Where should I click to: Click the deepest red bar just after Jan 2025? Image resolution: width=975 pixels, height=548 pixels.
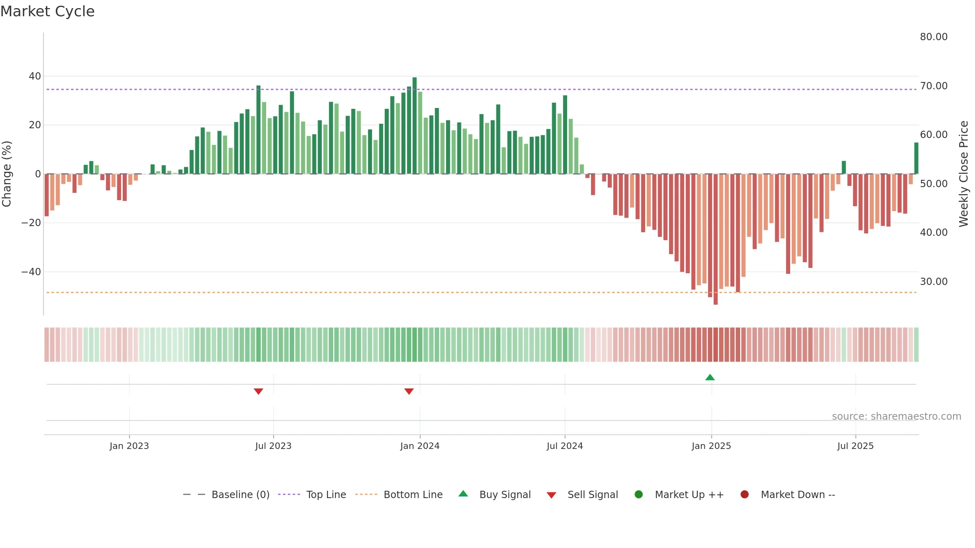tap(715, 239)
